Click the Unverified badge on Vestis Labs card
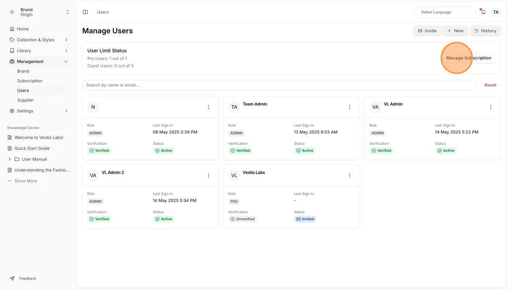 coord(242,219)
